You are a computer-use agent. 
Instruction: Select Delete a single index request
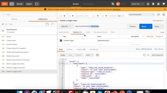pyautogui.click(x=28, y=72)
